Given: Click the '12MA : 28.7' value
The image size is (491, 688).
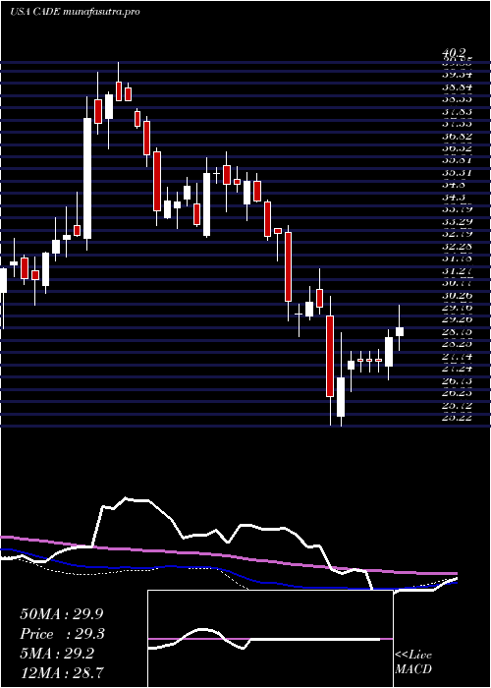Looking at the screenshot, I should point(63,672).
